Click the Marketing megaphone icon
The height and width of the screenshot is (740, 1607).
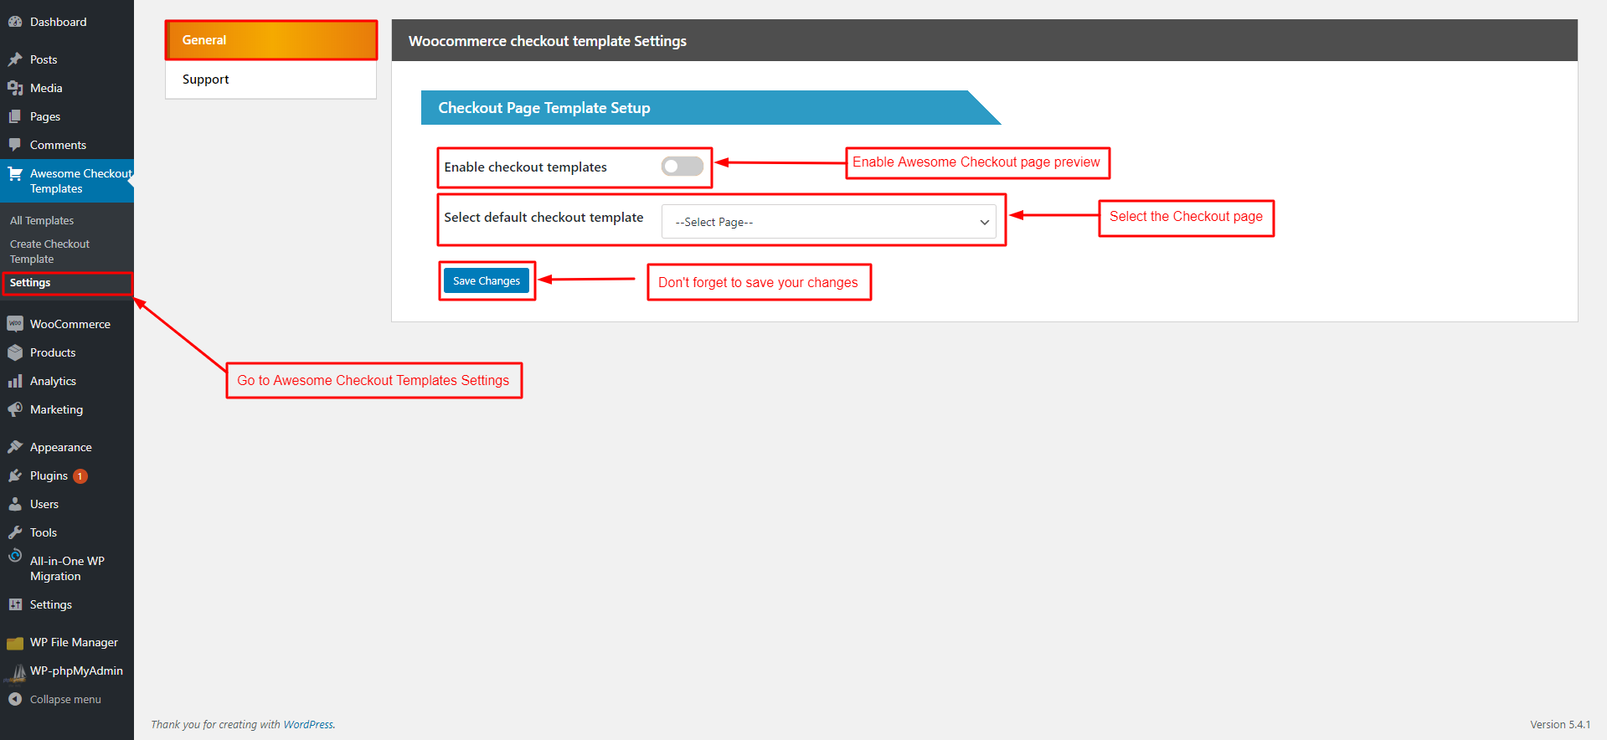tap(15, 409)
